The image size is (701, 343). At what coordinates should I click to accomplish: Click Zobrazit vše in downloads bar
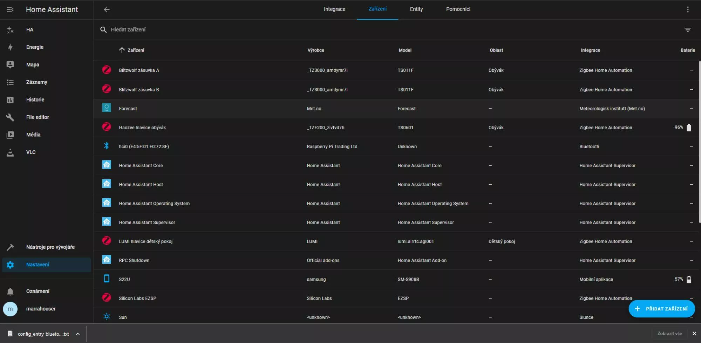pyautogui.click(x=669, y=334)
